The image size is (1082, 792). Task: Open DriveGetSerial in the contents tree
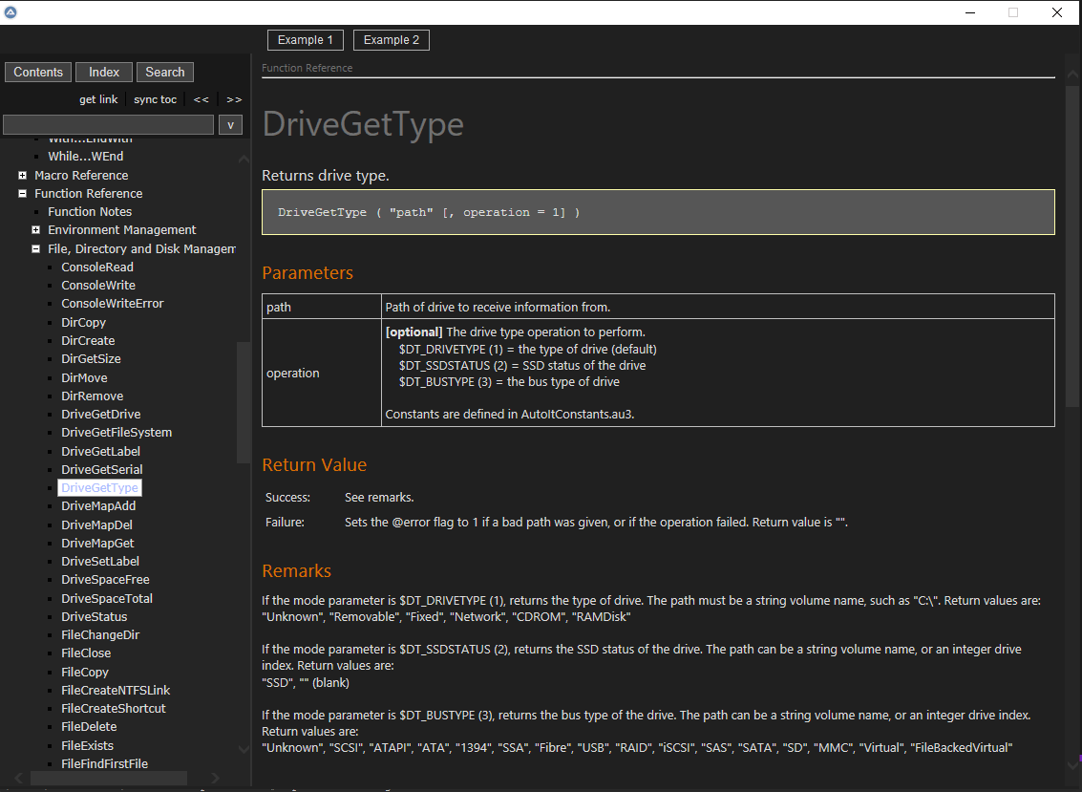[101, 470]
